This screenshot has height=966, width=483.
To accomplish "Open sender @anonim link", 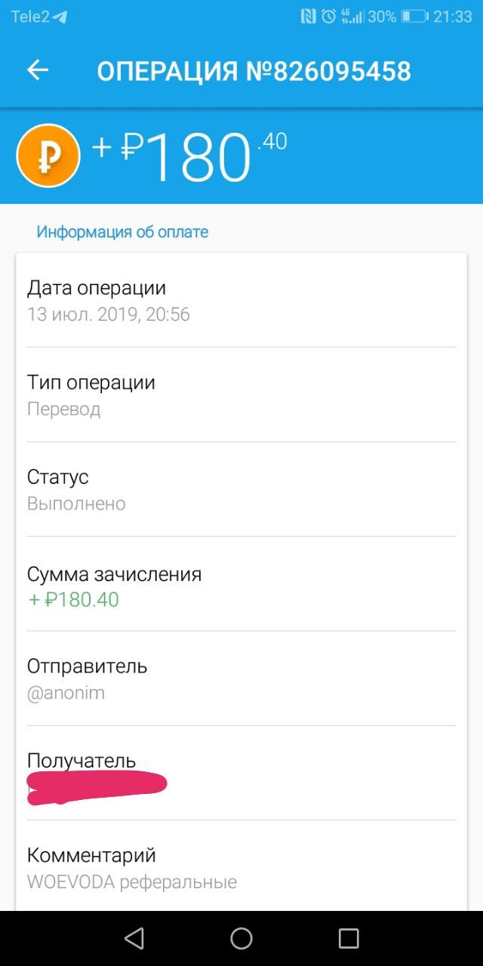I will tap(66, 693).
